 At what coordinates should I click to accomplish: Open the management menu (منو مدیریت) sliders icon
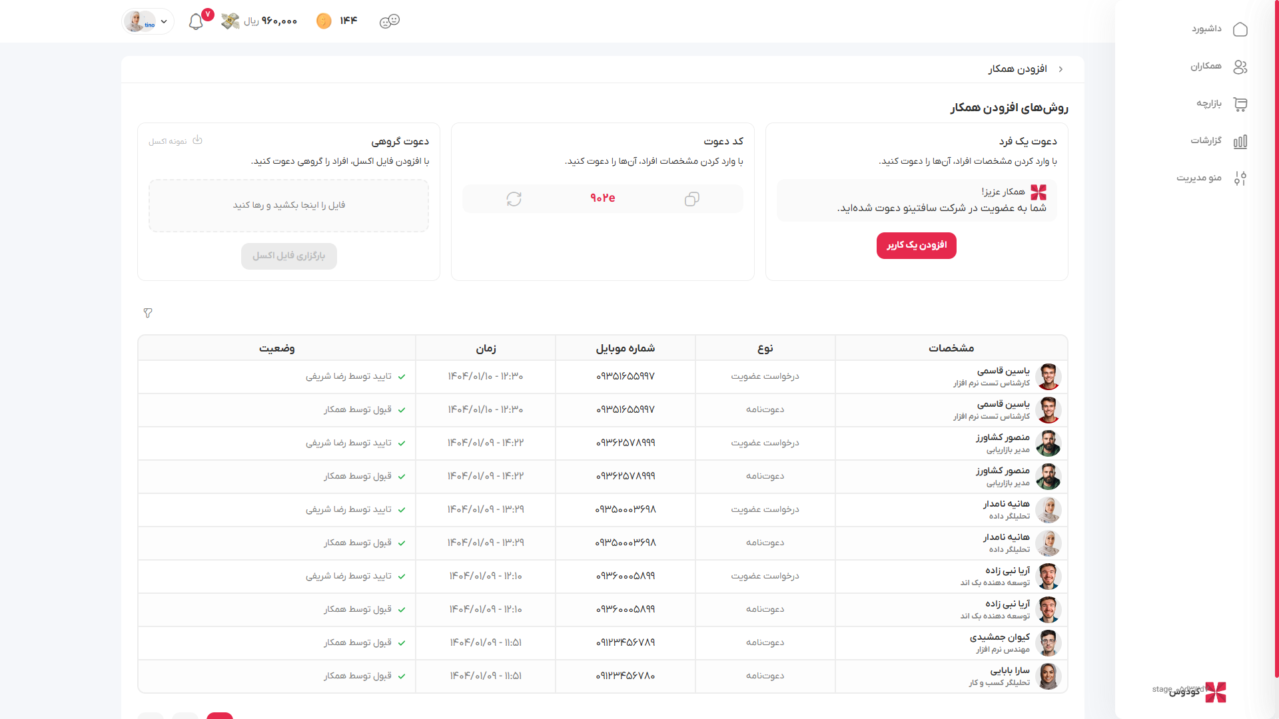click(x=1240, y=178)
